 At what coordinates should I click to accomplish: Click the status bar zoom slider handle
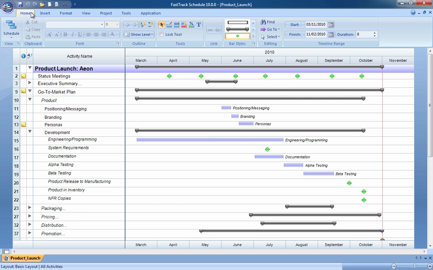415,266
